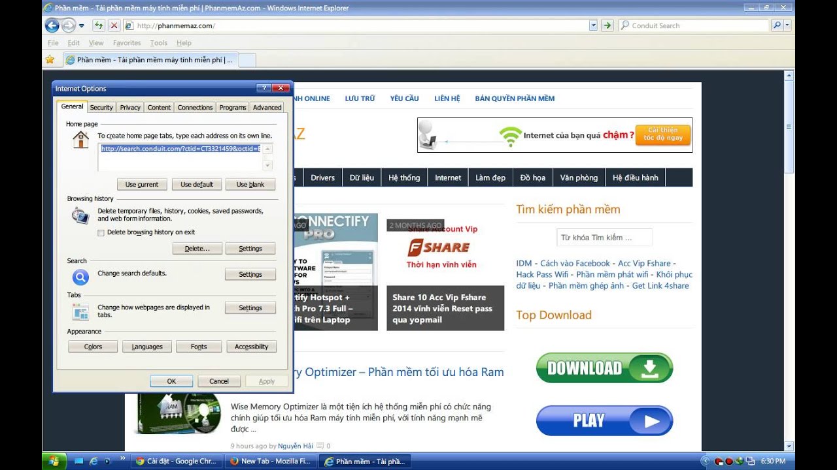Select the Đồ họa category
The width and height of the screenshot is (837, 470).
tap(533, 178)
